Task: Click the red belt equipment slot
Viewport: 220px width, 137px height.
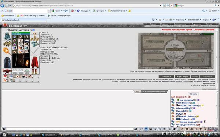Action: click(x=7, y=71)
